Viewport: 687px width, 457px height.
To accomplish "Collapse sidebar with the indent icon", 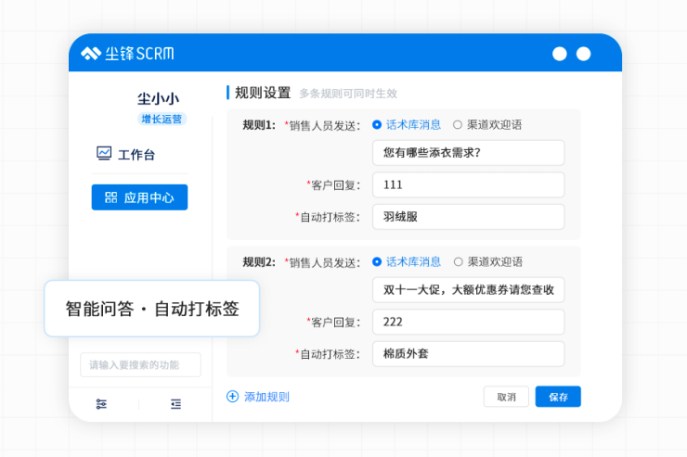I will (175, 404).
